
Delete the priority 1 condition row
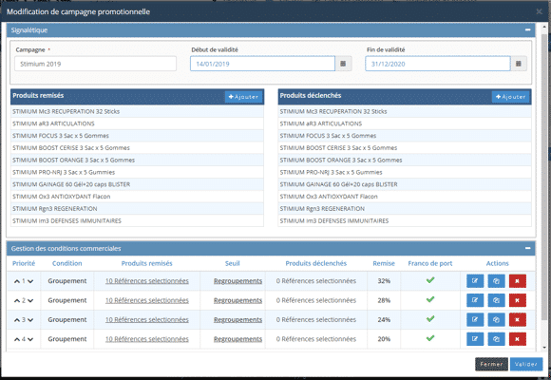[x=517, y=281]
